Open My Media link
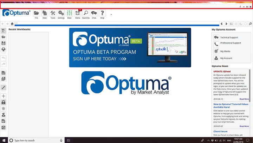The height and width of the screenshot is (143, 253). click(225, 51)
